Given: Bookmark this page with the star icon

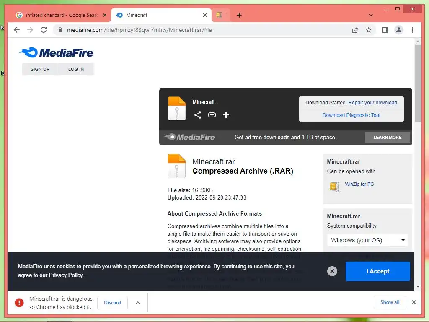Looking at the screenshot, I should [x=369, y=30].
